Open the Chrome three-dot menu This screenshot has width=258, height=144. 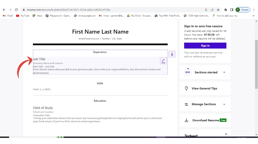[x=254, y=10]
